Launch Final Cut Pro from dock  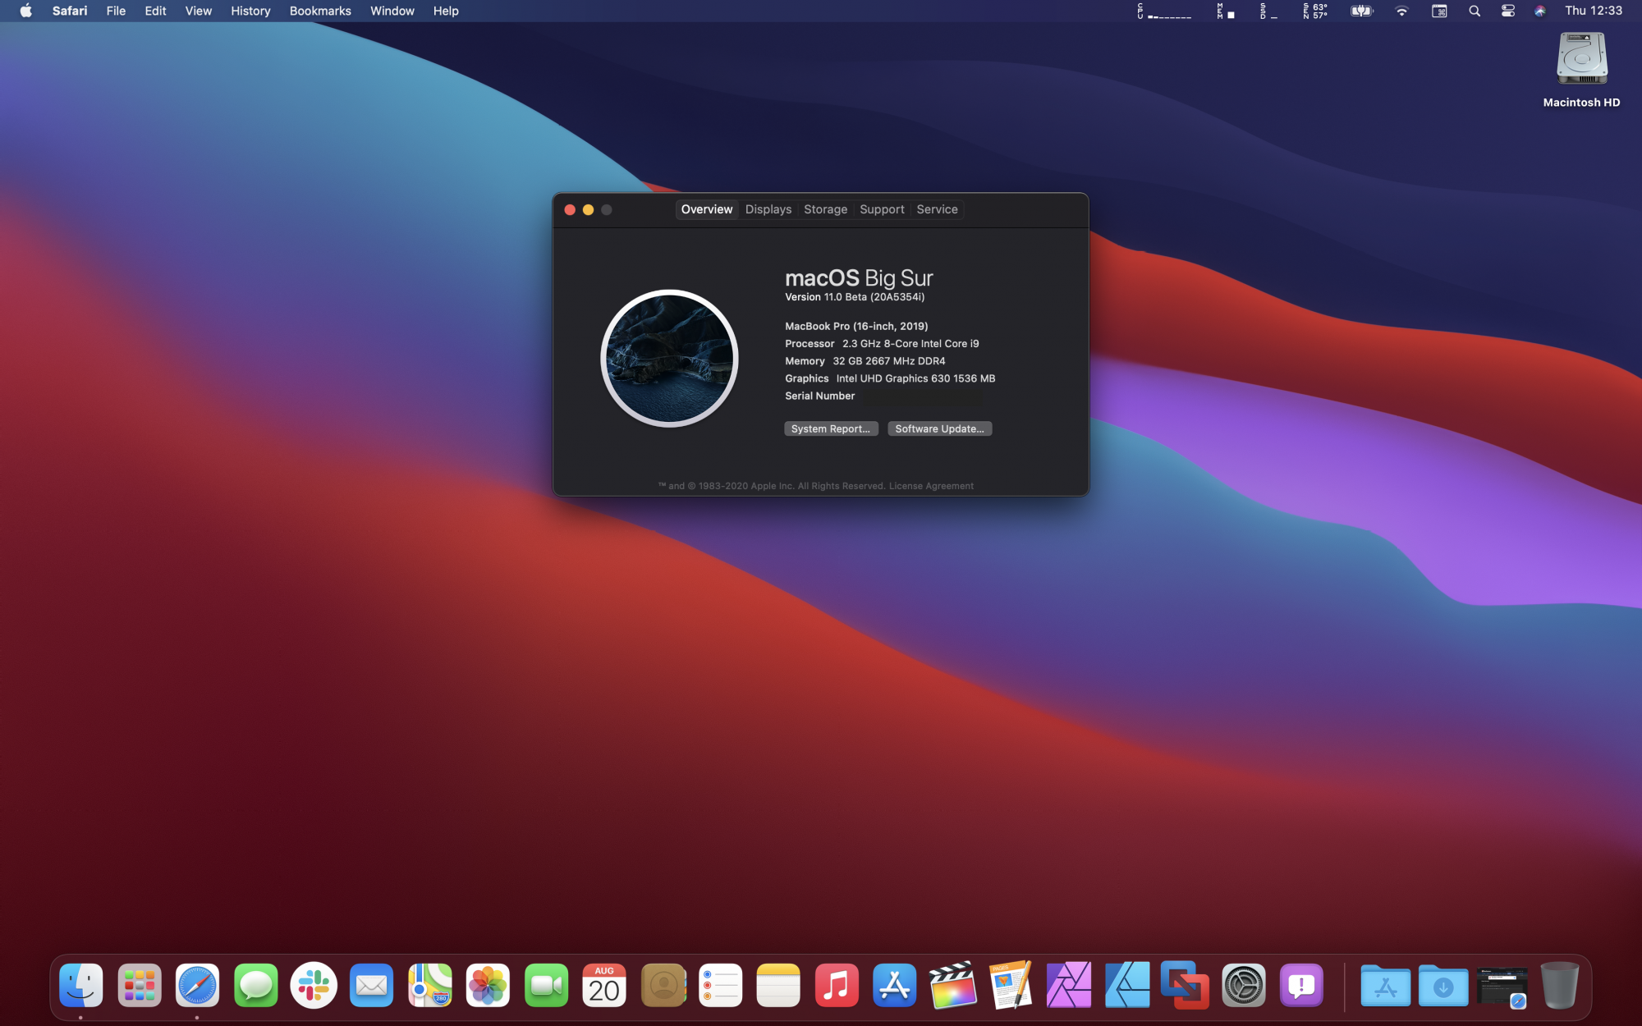coord(952,985)
